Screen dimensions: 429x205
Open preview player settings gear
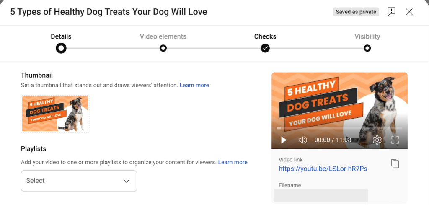(377, 140)
